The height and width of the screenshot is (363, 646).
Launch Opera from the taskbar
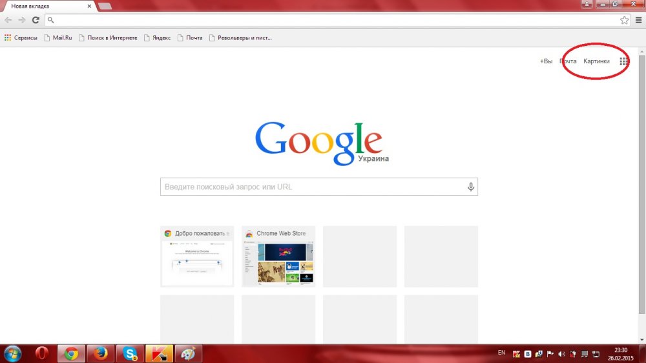point(43,353)
